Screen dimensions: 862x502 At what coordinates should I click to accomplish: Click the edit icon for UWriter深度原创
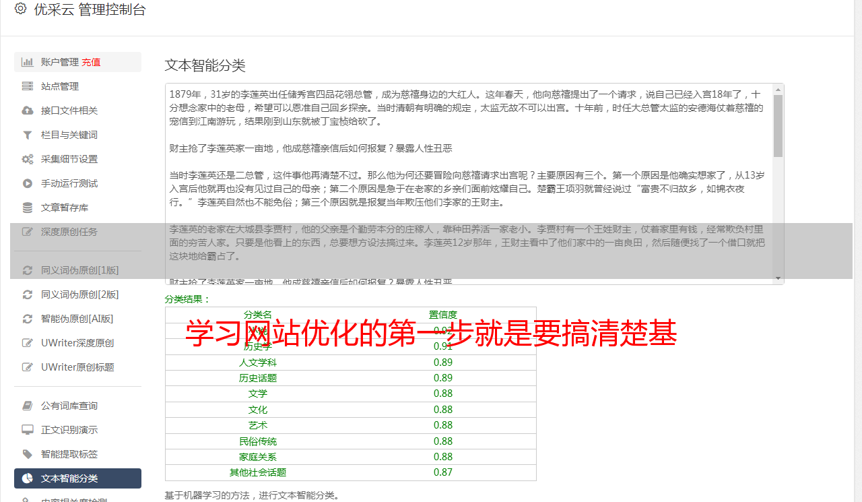pyautogui.click(x=28, y=343)
